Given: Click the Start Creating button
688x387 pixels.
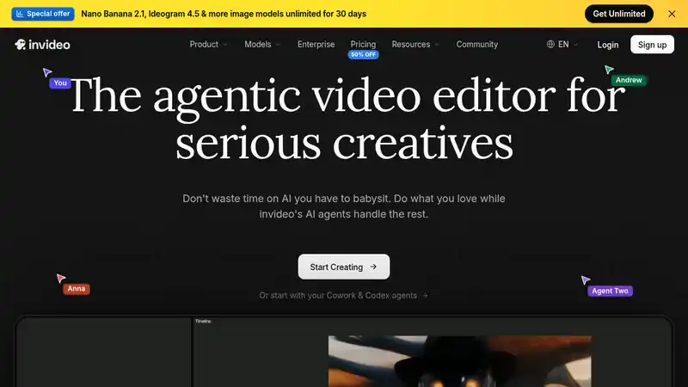Looking at the screenshot, I should (343, 267).
